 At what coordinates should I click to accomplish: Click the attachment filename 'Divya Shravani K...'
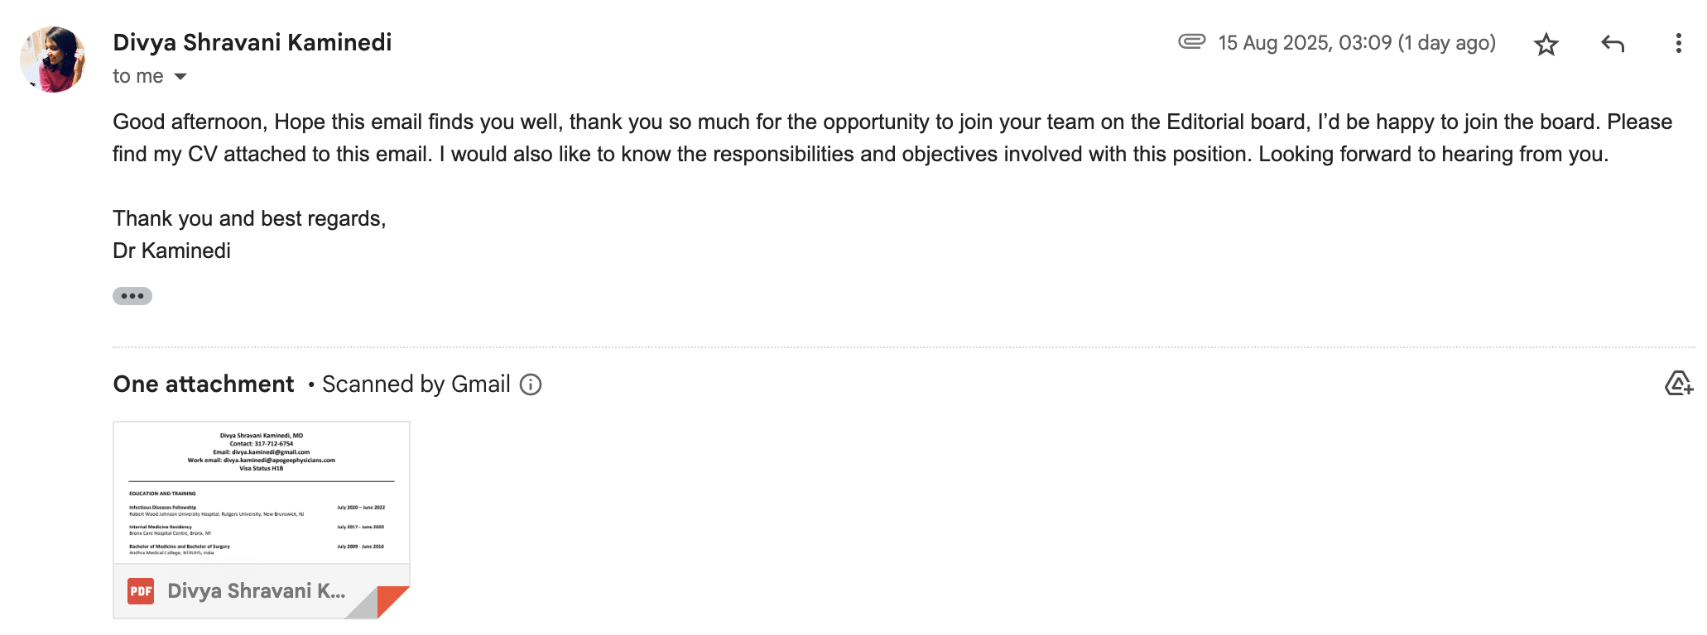[x=256, y=591]
